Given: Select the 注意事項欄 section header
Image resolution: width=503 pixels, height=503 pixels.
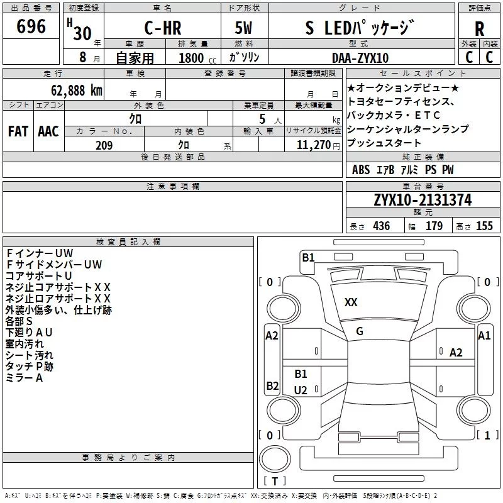Looking at the screenshot, I should point(172,186).
